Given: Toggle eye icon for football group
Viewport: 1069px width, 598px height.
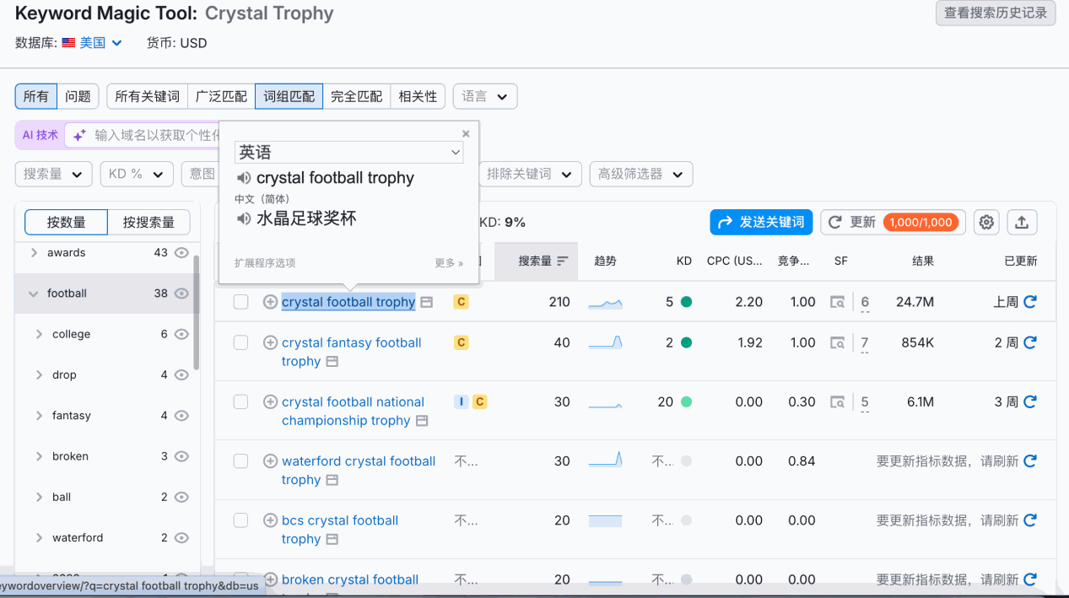Looking at the screenshot, I should point(181,294).
